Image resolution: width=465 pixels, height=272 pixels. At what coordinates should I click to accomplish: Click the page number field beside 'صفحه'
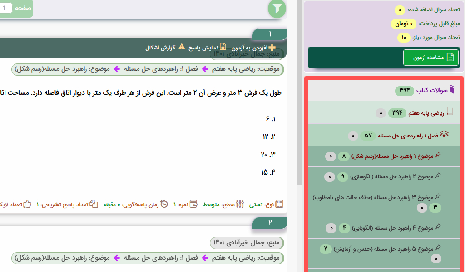5,8
